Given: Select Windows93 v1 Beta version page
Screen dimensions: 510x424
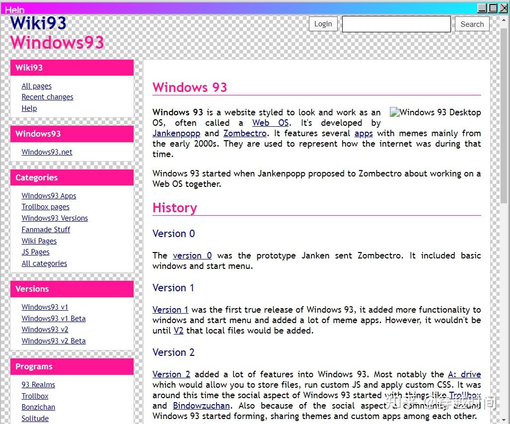Looking at the screenshot, I should click(54, 318).
